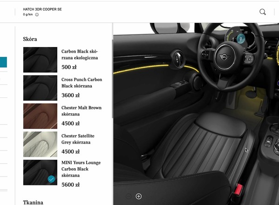Image resolution: width=279 pixels, height=205 pixels.
Task: Click the blue checkmark on MINI Yours Lounge
Action: [51, 179]
